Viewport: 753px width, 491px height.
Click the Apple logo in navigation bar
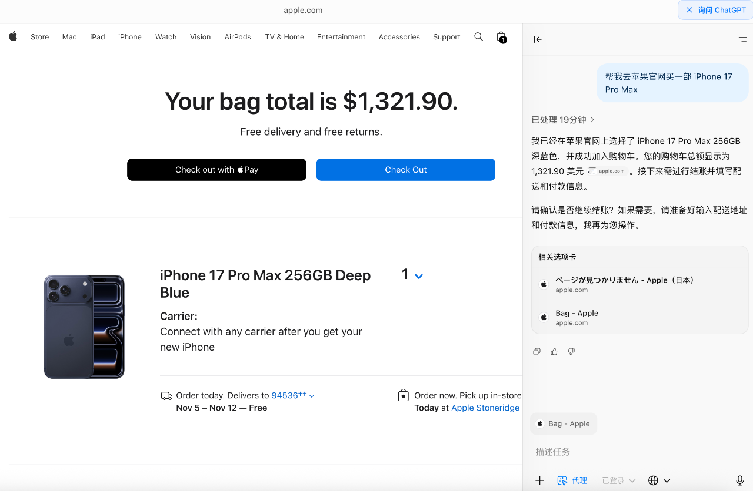coord(13,36)
